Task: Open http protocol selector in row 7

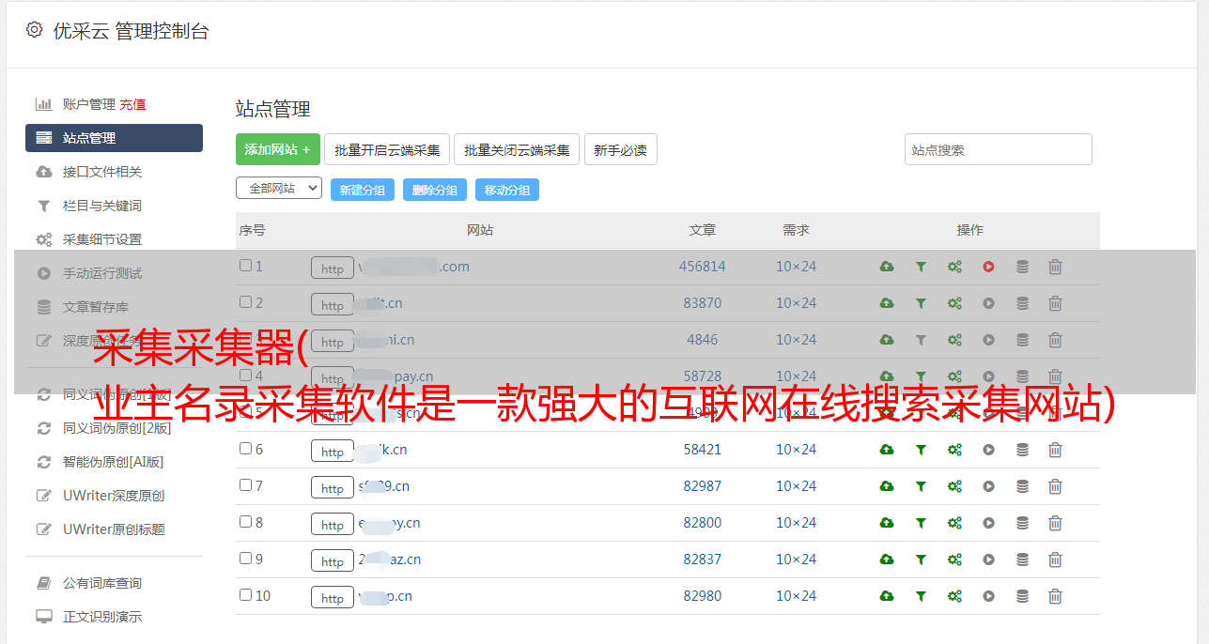Action: tap(333, 487)
